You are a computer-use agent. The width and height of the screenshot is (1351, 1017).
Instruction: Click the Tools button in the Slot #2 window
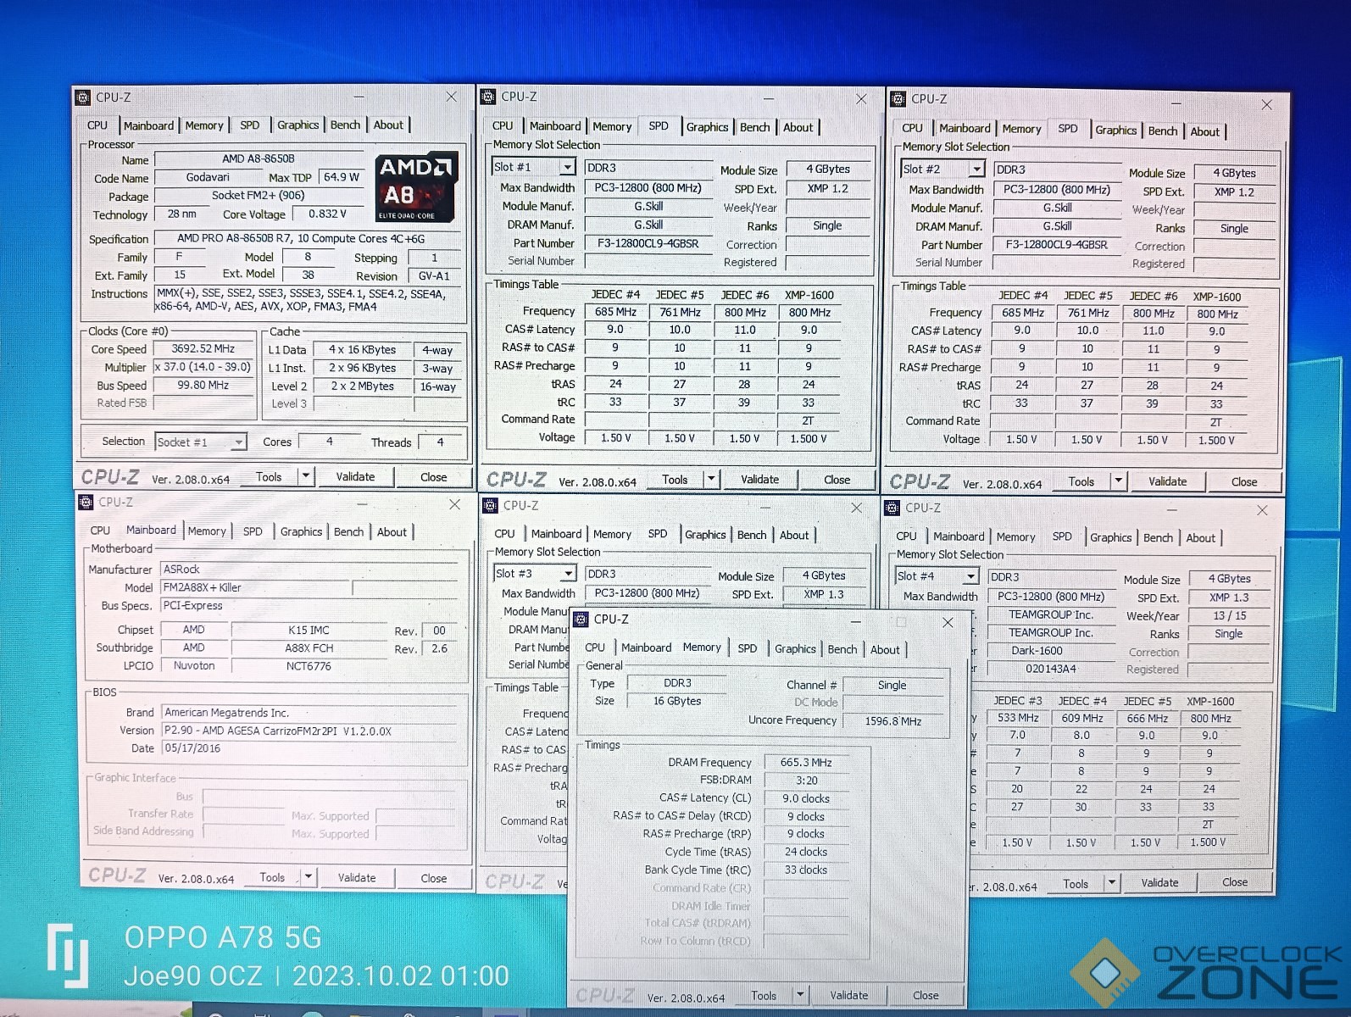[1081, 481]
